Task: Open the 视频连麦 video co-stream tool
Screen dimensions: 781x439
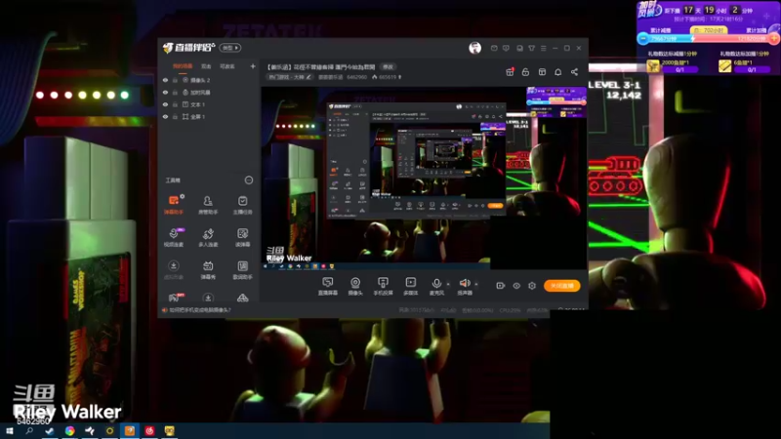Action: (174, 237)
